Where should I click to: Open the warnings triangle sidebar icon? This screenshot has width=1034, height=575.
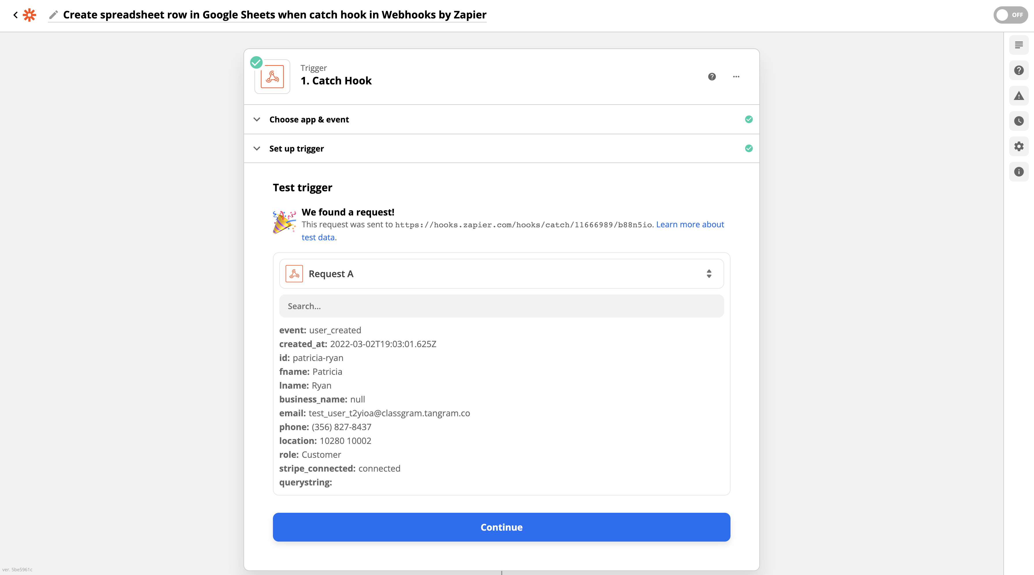[x=1019, y=96]
